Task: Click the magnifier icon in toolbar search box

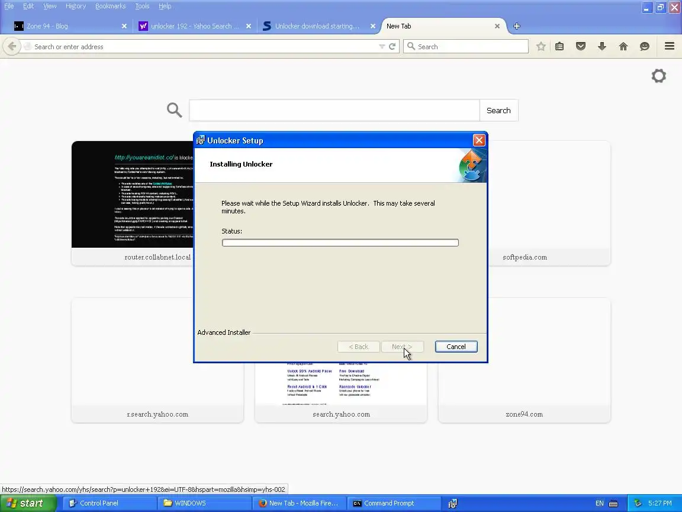Action: tap(411, 46)
